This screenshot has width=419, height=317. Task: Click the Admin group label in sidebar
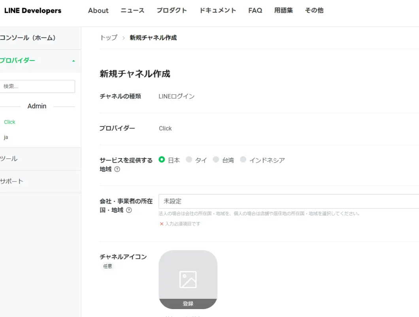pos(37,106)
